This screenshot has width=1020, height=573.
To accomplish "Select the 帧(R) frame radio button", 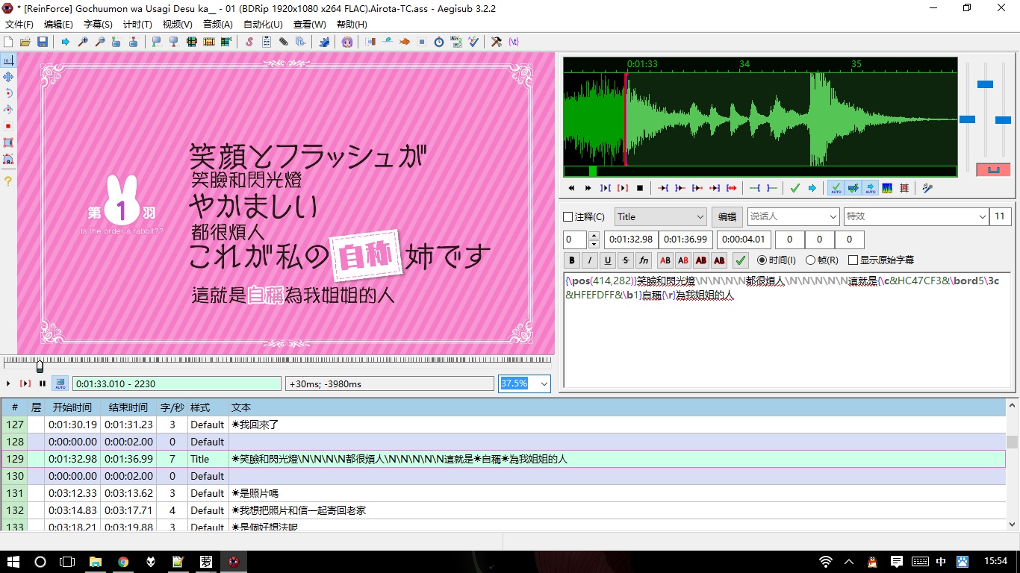I will (x=810, y=260).
